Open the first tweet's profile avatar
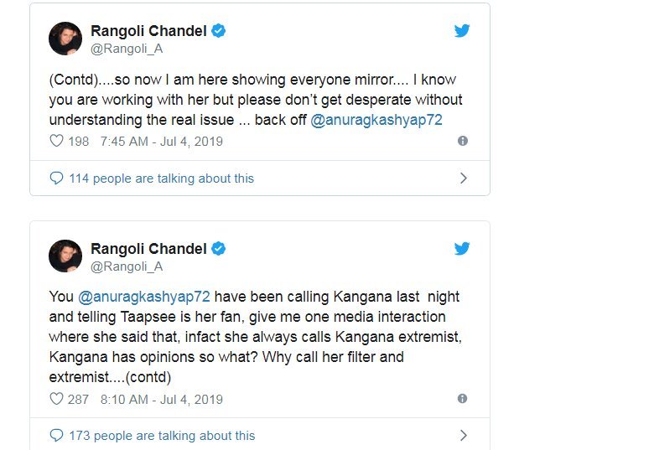 pos(65,39)
